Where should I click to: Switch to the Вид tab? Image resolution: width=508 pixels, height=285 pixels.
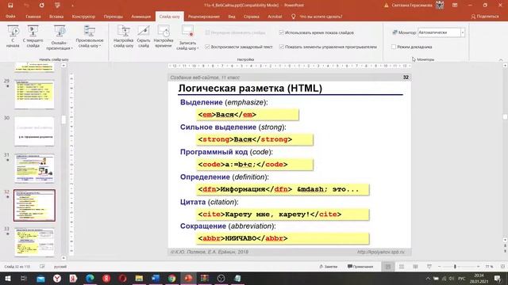pyautogui.click(x=232, y=17)
